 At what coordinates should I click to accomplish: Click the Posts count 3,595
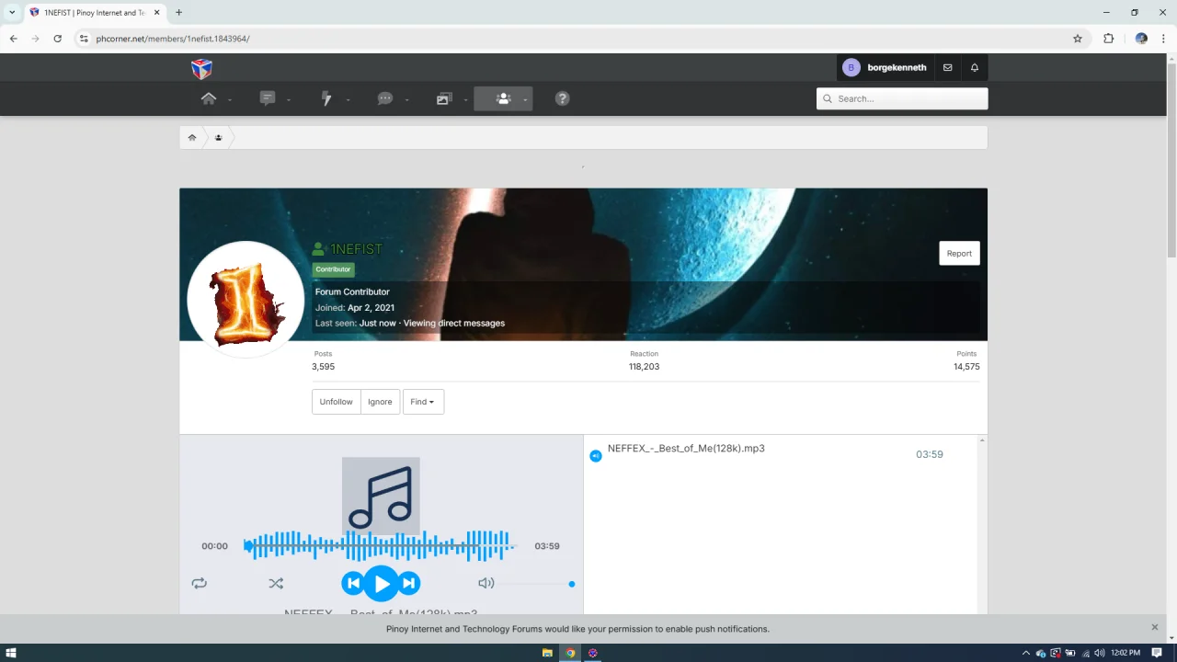click(323, 367)
